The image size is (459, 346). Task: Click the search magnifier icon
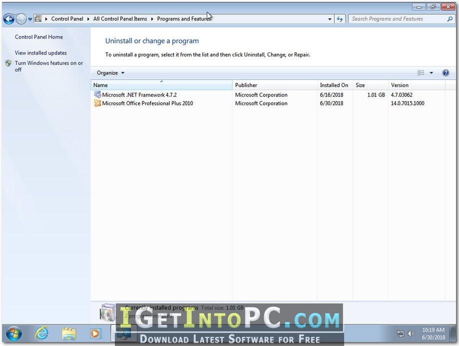click(450, 19)
